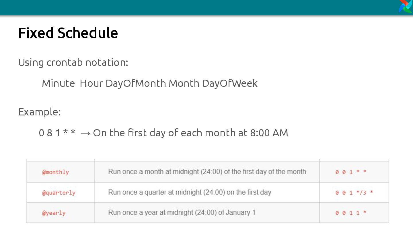The height and width of the screenshot is (232, 413).
Task: Select the 0 0 1 */3 * cron expression
Action: (x=354, y=192)
